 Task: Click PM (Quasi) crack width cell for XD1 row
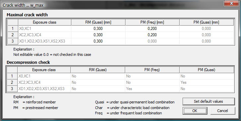206,41
